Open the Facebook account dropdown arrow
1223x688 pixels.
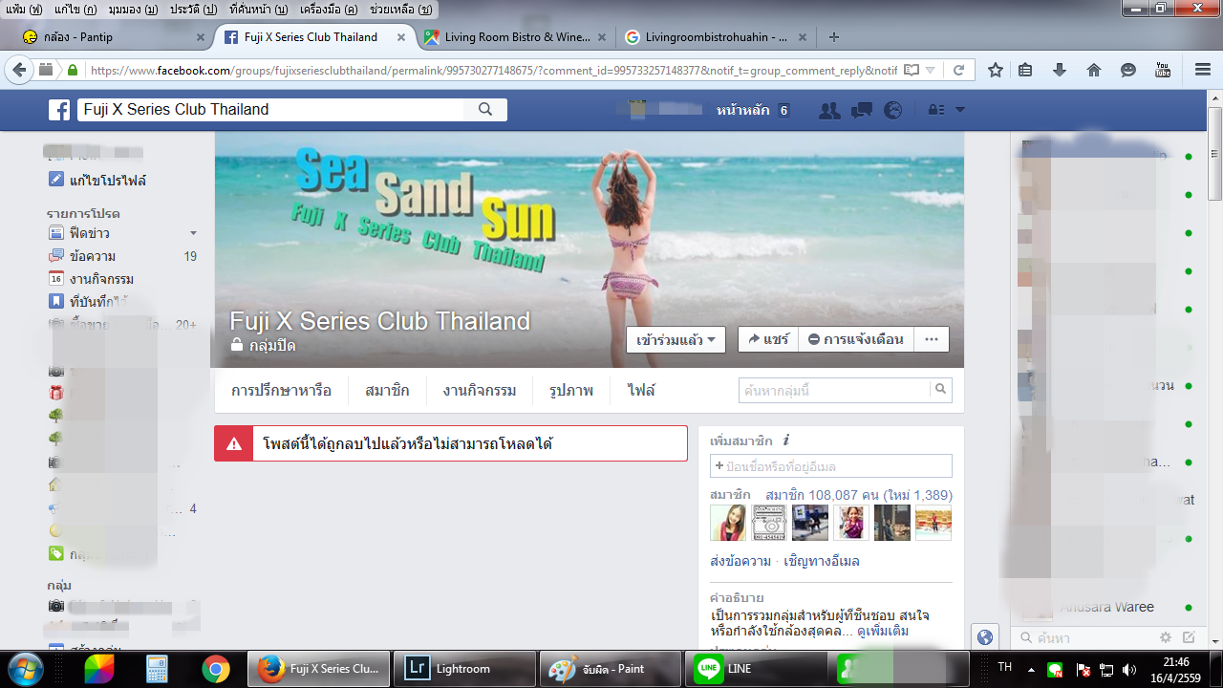(960, 110)
